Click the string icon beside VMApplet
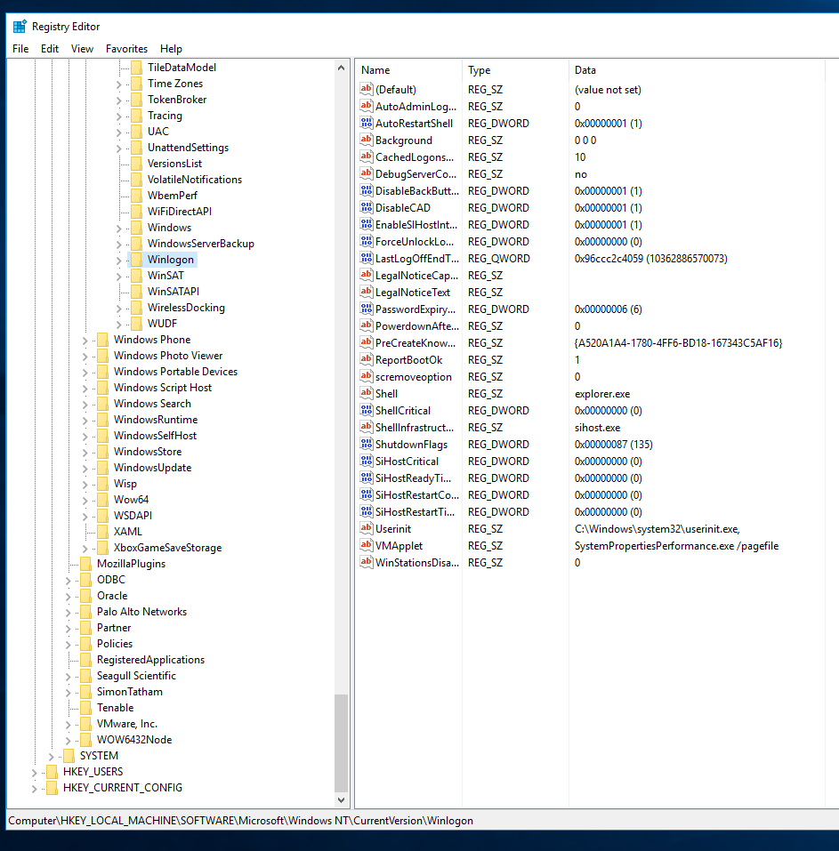 (x=366, y=546)
